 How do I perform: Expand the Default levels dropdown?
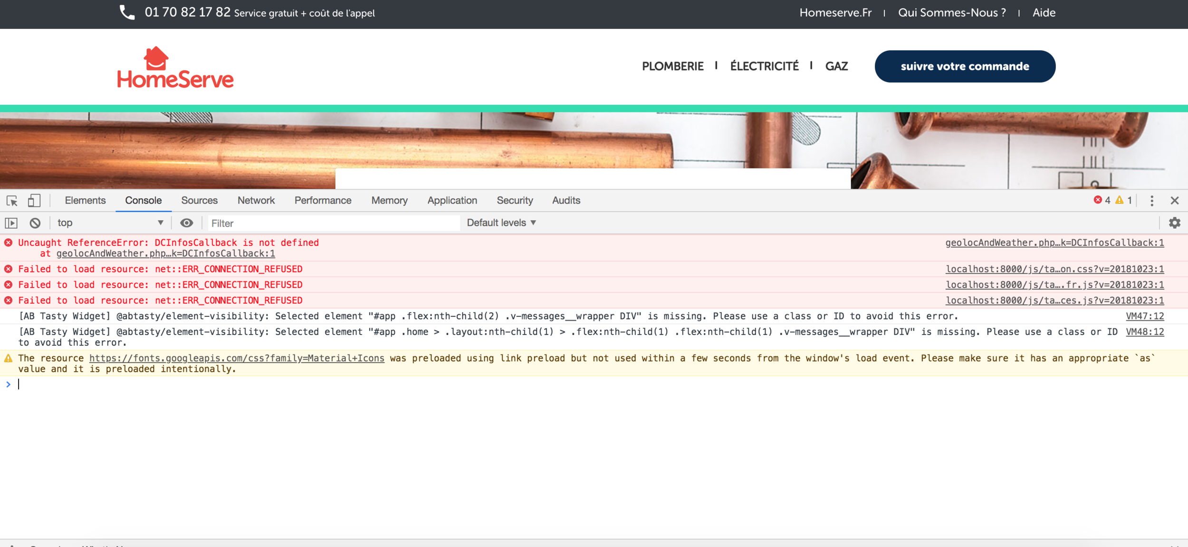[501, 223]
